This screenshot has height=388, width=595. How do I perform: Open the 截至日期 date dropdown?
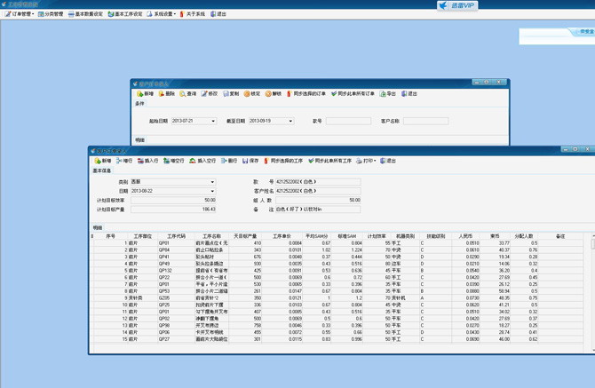pos(290,121)
